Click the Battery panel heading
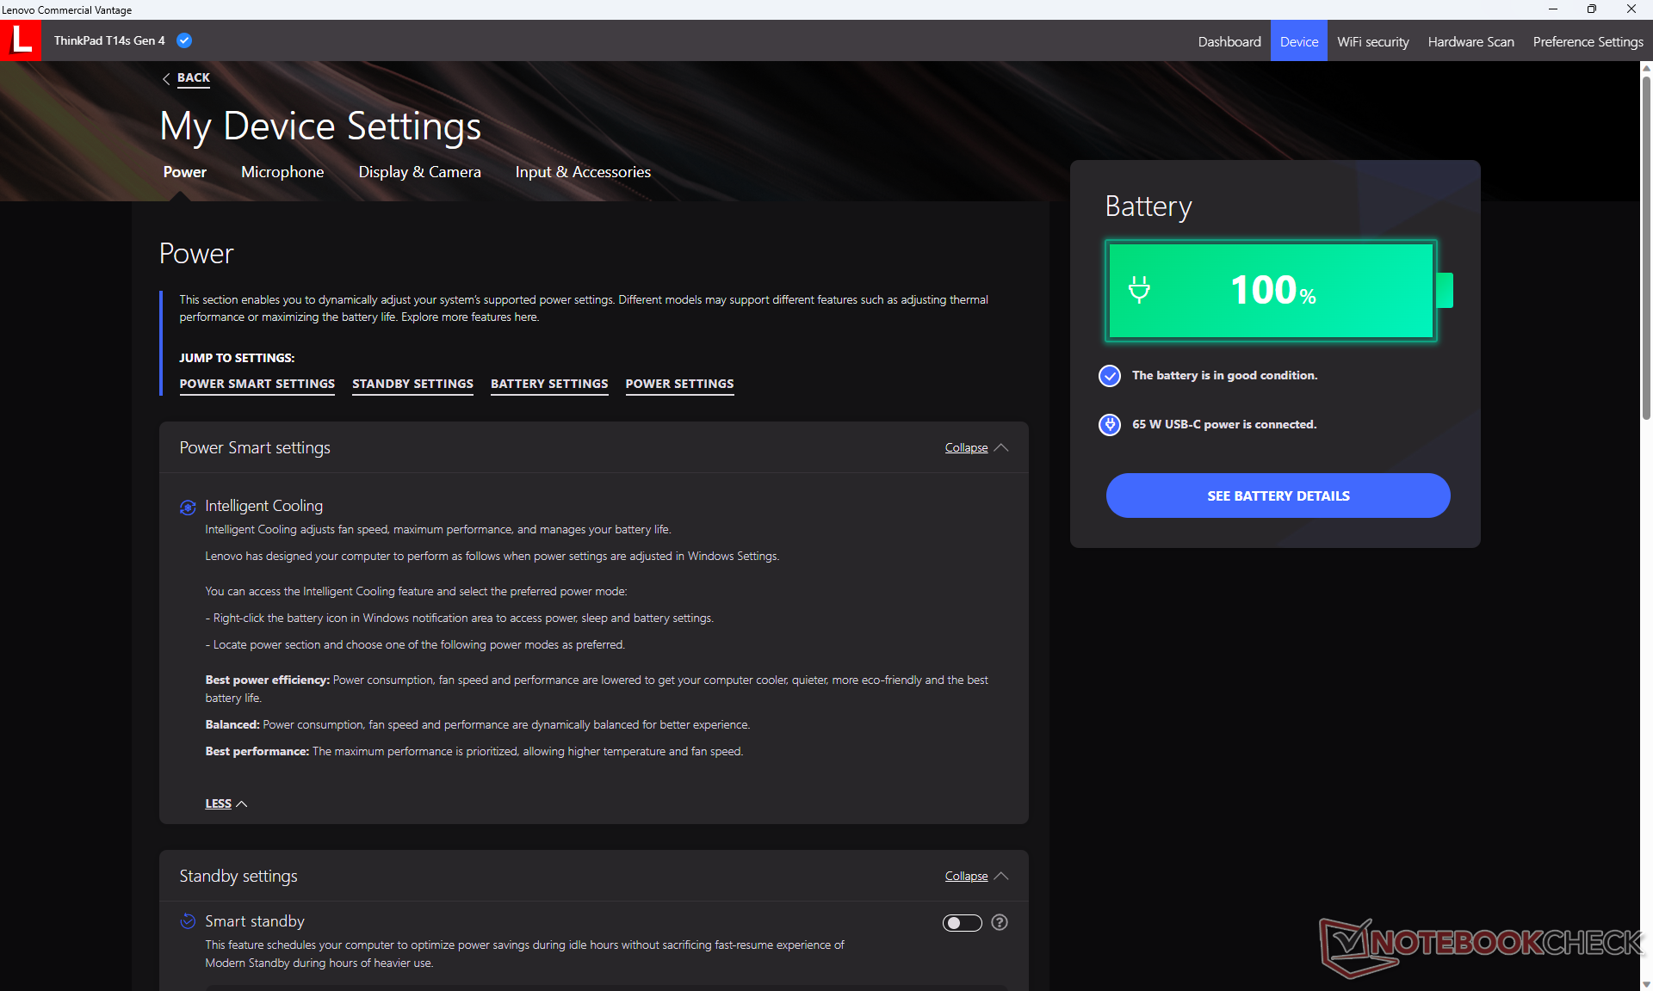 click(1148, 206)
